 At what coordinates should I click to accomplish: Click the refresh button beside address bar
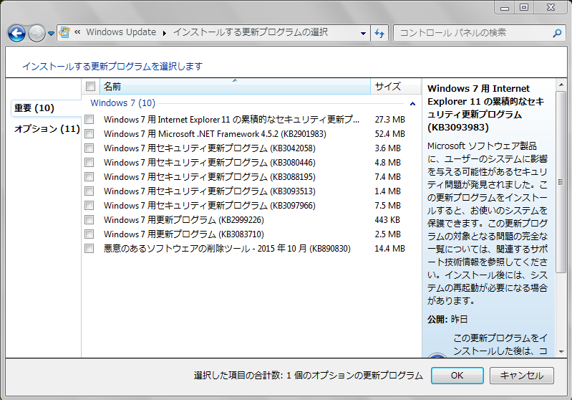[379, 33]
